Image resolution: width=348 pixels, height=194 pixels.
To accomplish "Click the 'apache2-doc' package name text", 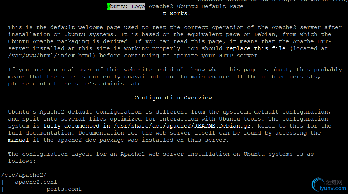I will tap(77, 140).
